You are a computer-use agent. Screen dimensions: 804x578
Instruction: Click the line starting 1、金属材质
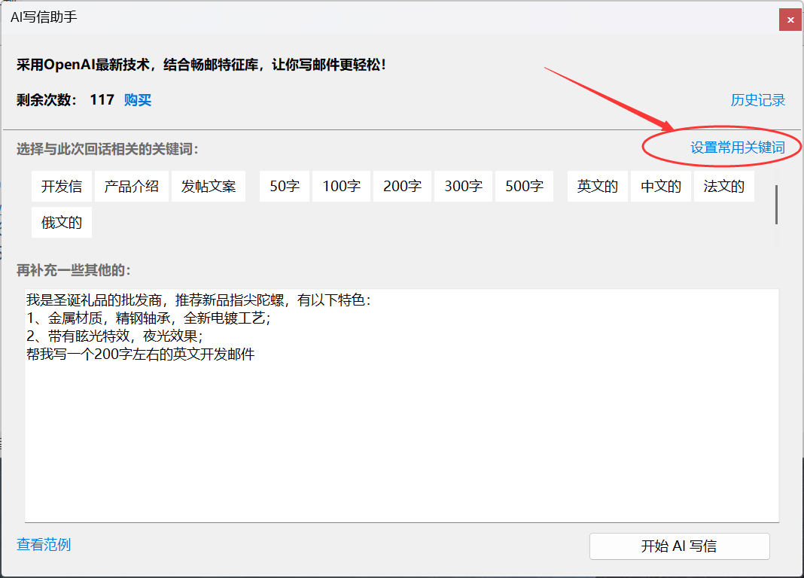coord(149,318)
